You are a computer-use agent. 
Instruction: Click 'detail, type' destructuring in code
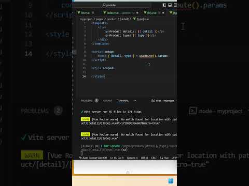point(121,56)
